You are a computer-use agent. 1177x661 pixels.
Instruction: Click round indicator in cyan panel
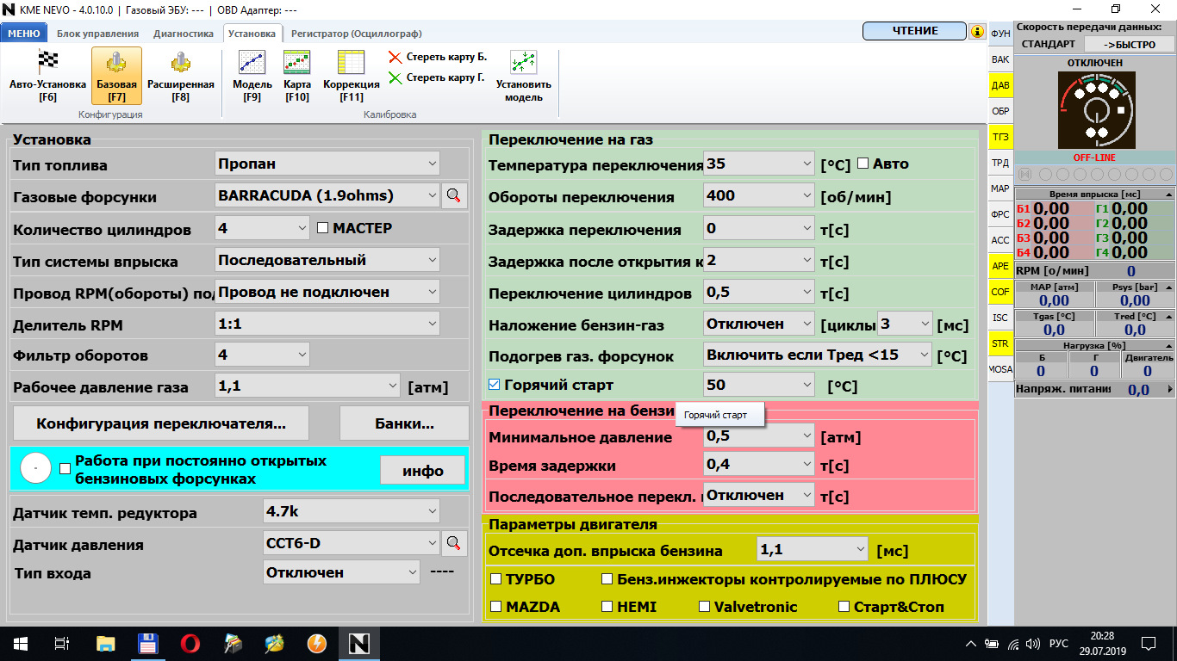click(x=35, y=466)
